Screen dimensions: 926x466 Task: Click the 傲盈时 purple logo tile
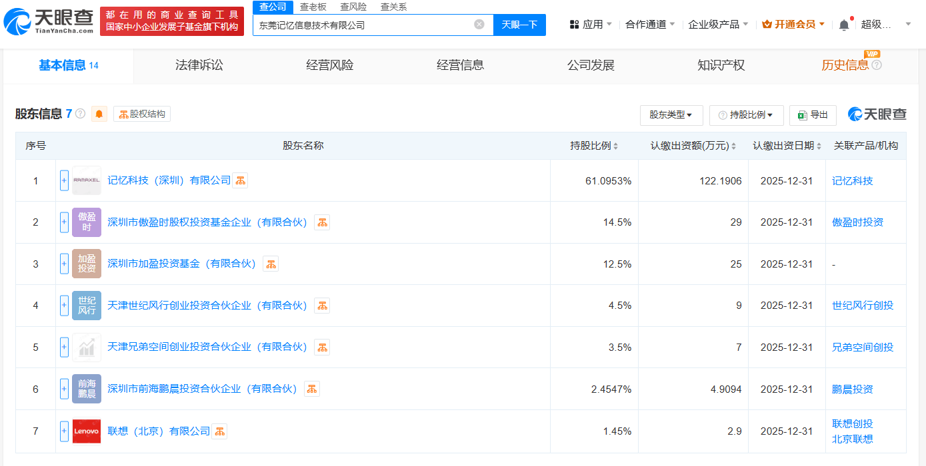click(x=87, y=222)
